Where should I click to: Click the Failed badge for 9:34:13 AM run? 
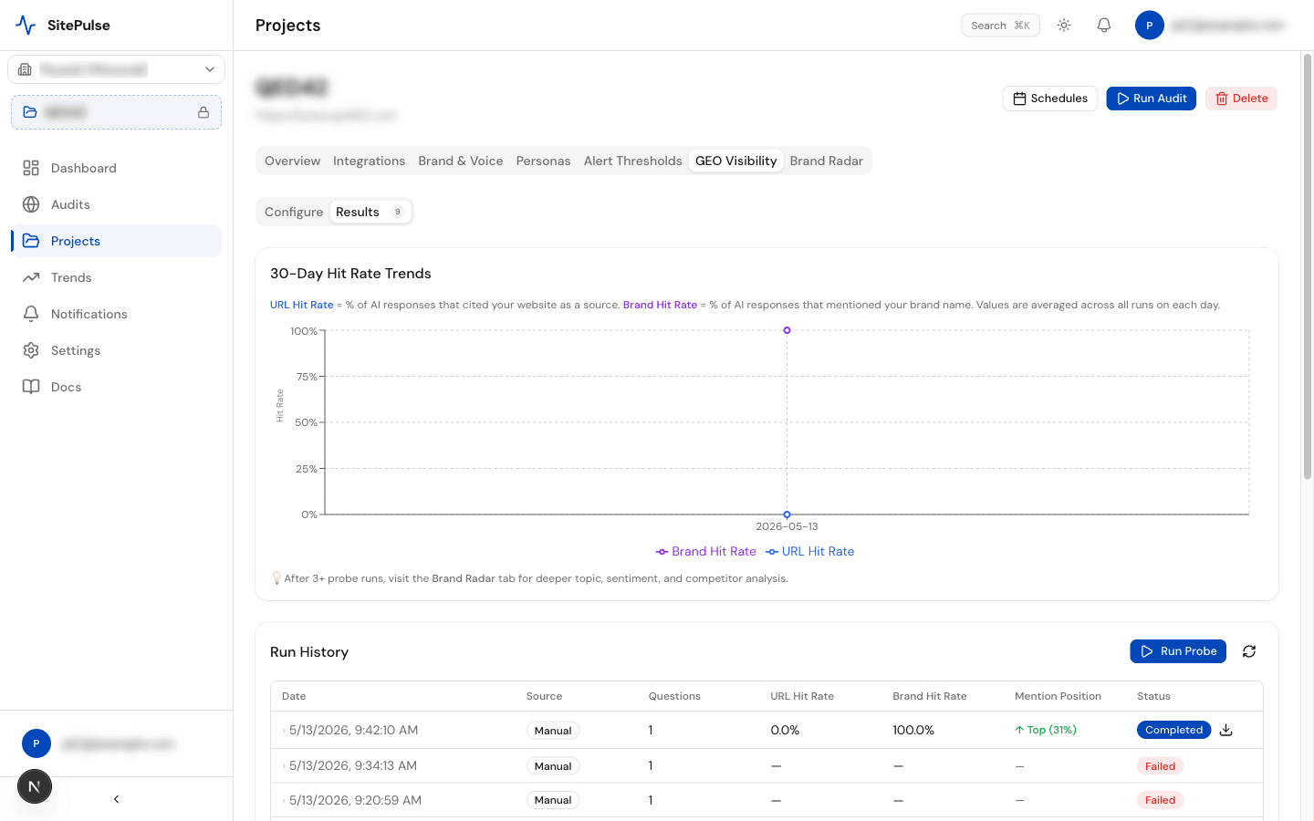[1160, 766]
